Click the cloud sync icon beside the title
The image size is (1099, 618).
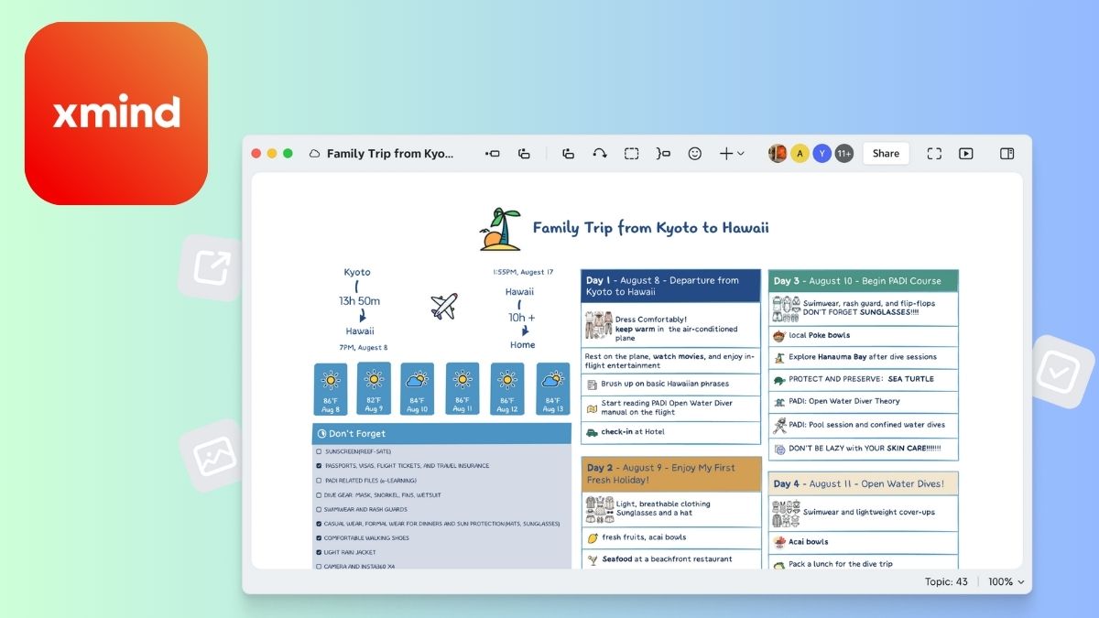tap(315, 154)
